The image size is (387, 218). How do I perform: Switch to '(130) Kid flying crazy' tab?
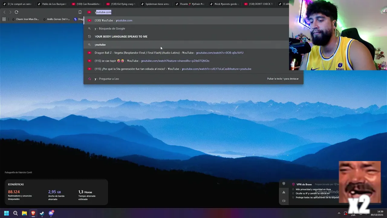point(121,4)
